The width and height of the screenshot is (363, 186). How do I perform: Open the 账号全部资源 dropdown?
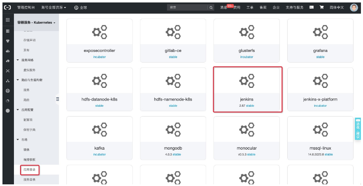54,8
